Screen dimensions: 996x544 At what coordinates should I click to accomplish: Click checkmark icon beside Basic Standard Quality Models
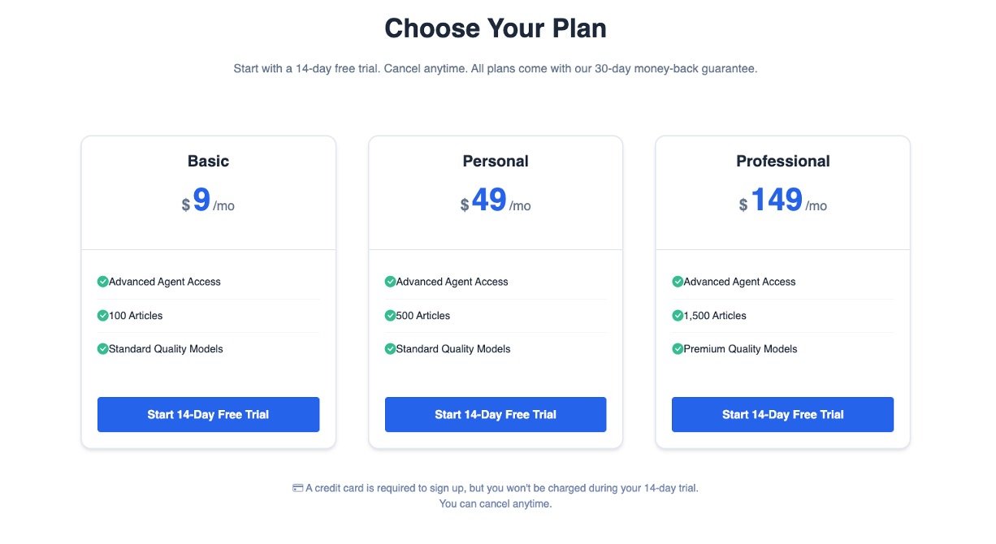click(103, 349)
